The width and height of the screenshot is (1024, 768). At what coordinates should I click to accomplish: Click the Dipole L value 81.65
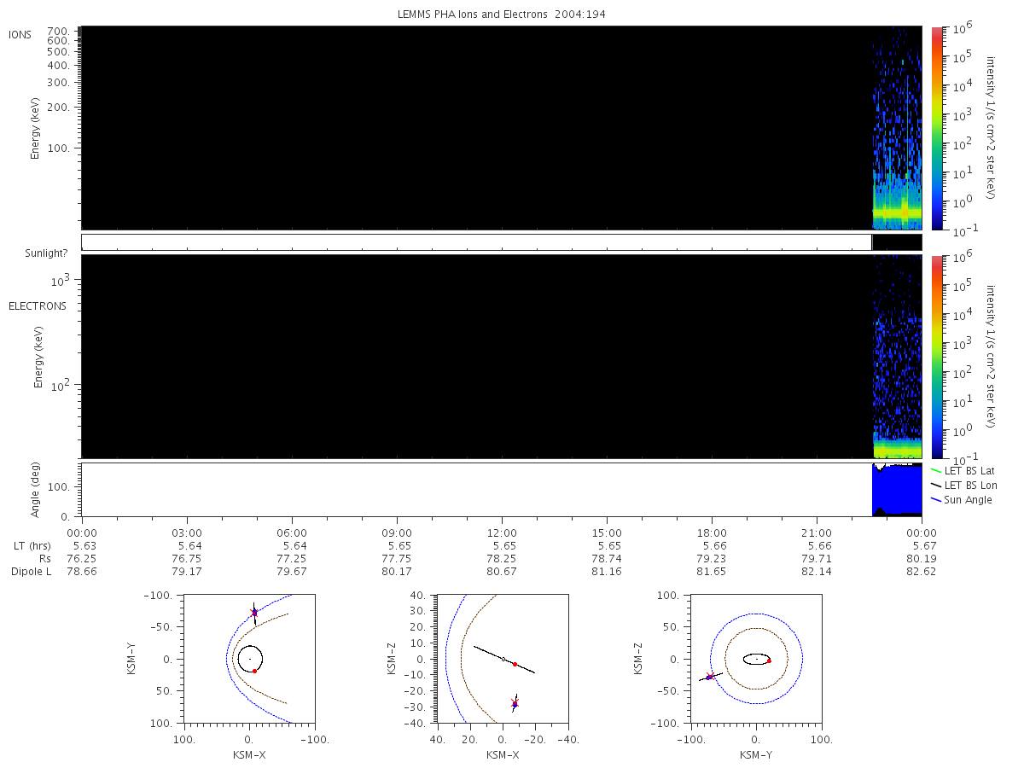pyautogui.click(x=712, y=572)
